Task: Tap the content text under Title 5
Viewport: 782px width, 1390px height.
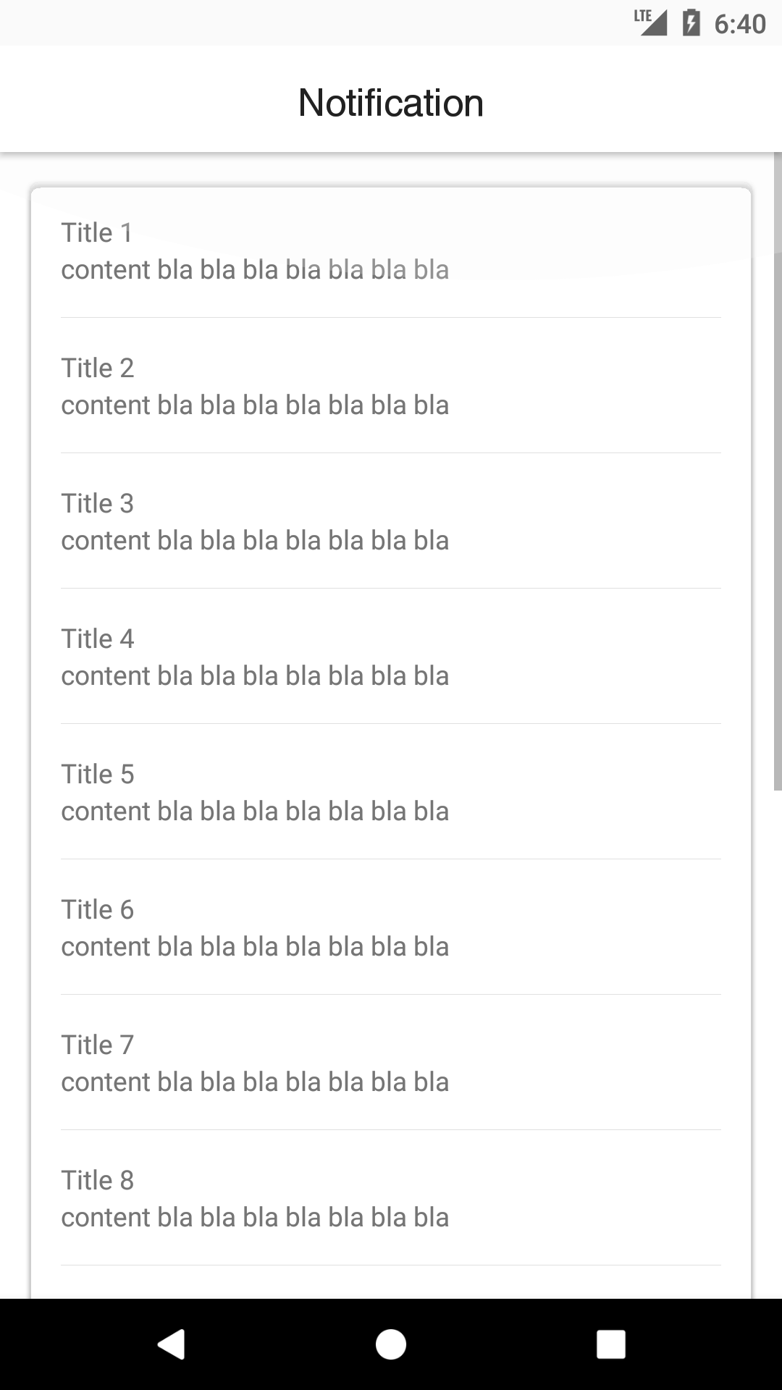Action: (256, 811)
